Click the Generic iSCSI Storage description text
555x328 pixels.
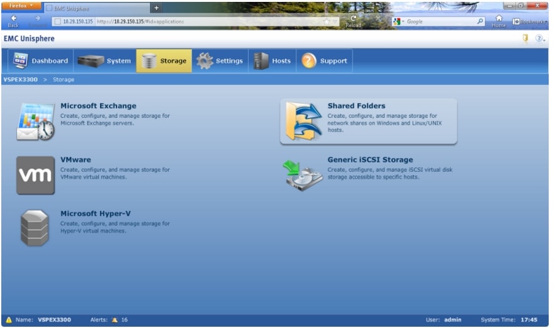pos(390,173)
